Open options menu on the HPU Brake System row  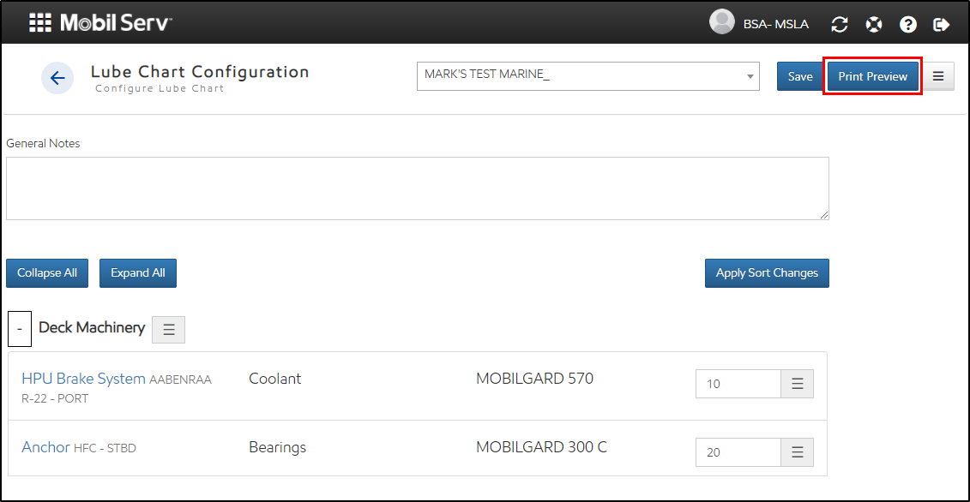pyautogui.click(x=796, y=383)
